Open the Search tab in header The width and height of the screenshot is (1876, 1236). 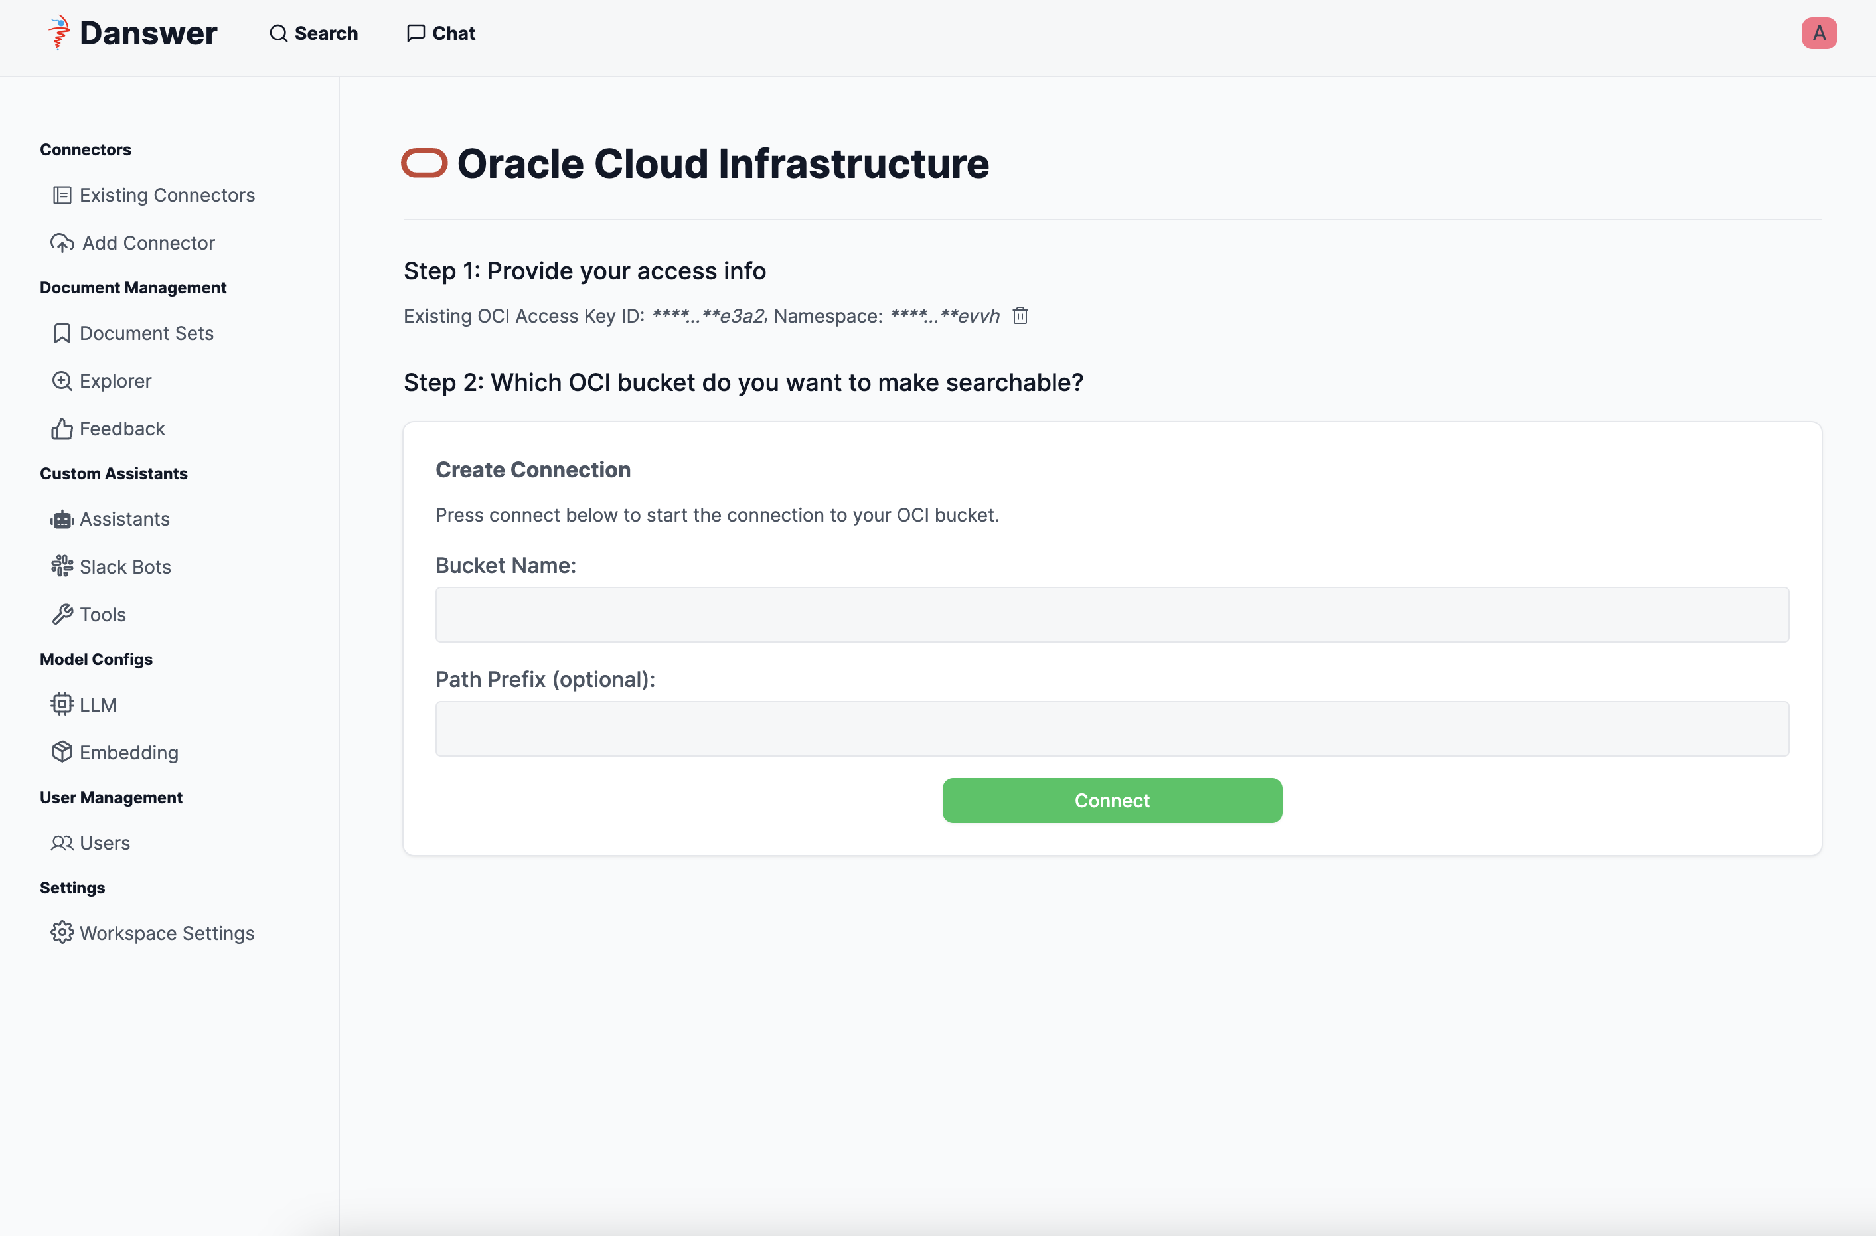coord(314,33)
